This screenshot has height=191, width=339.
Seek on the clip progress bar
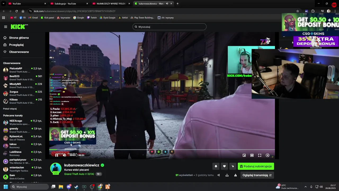[x=162, y=150]
